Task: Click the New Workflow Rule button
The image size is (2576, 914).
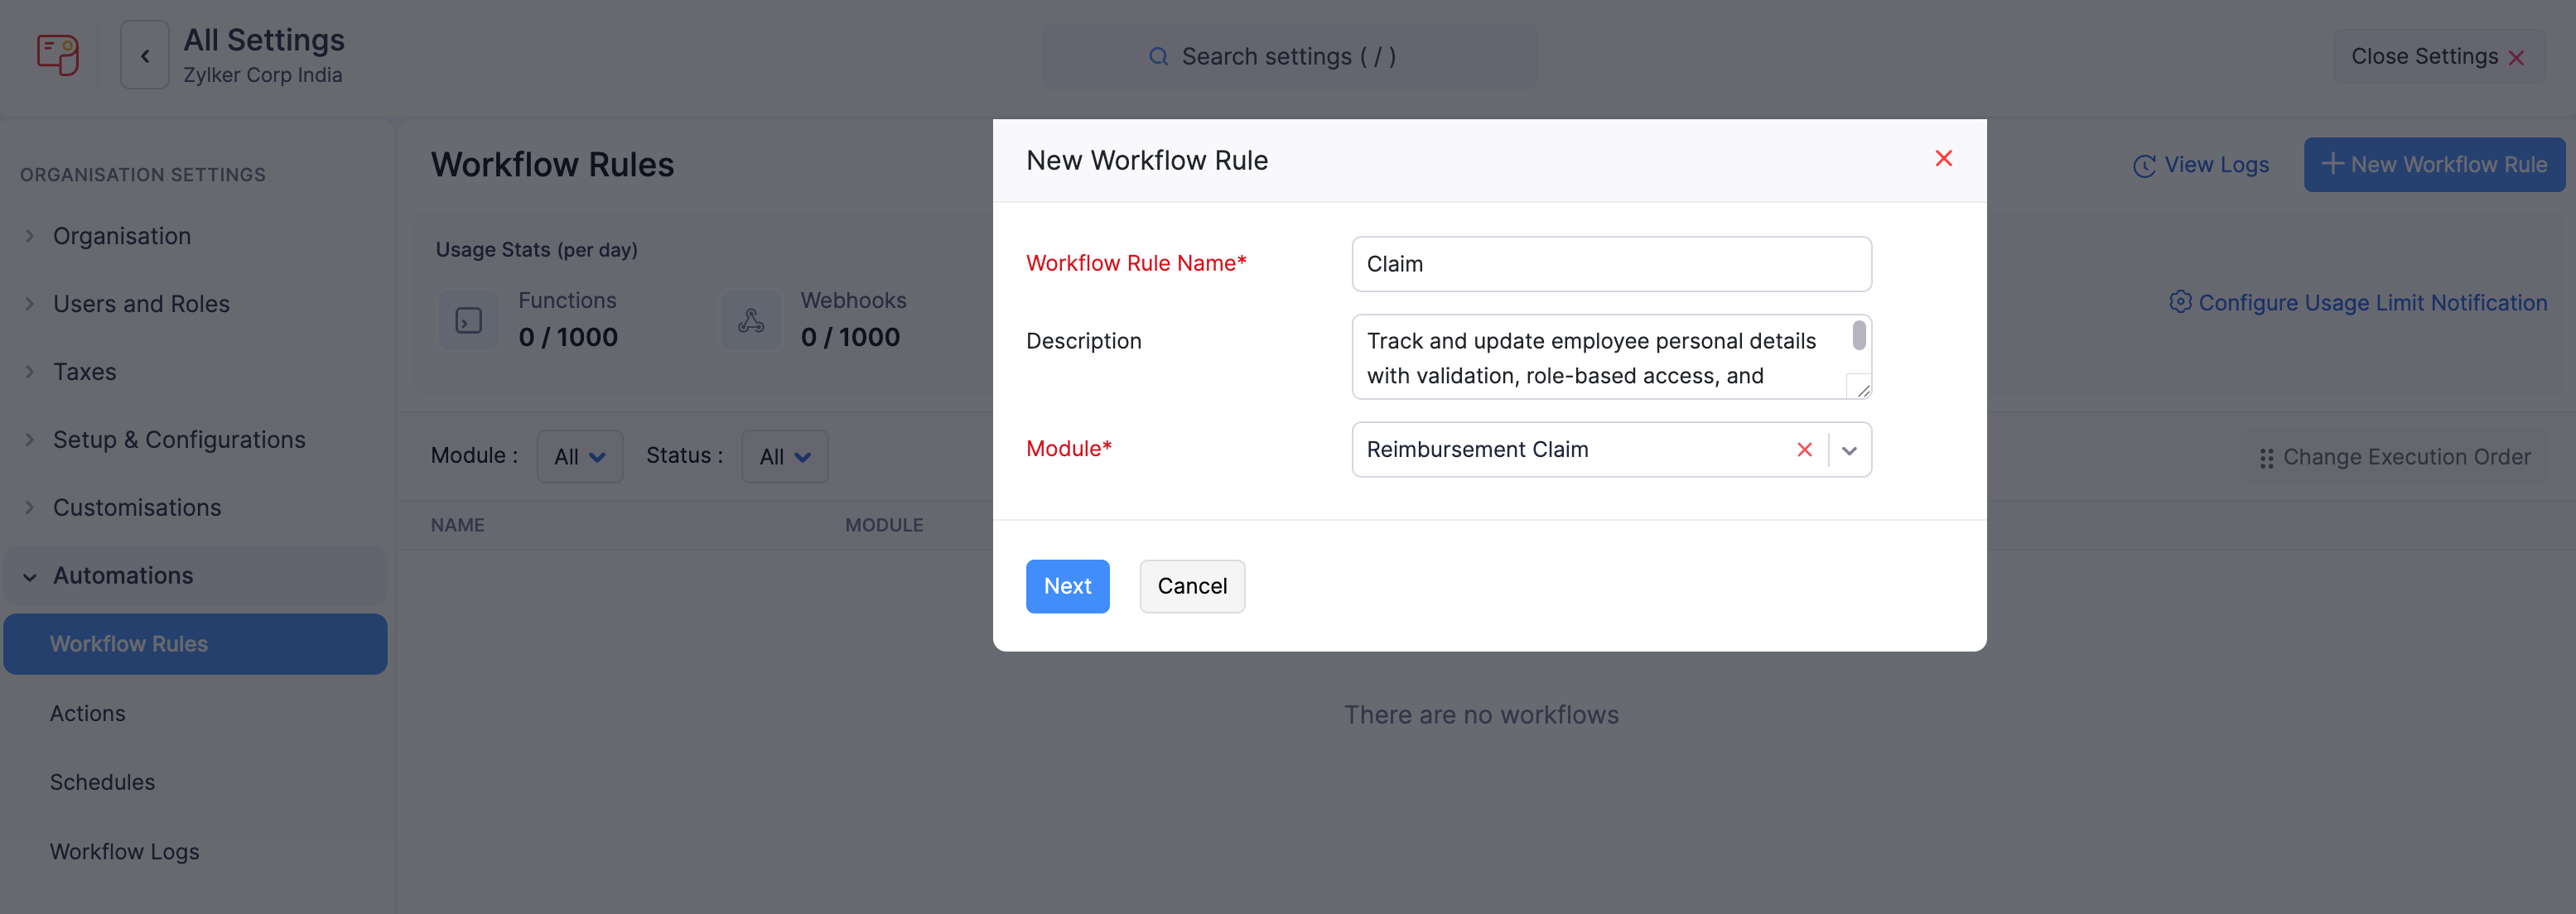Action: [x=2434, y=165]
